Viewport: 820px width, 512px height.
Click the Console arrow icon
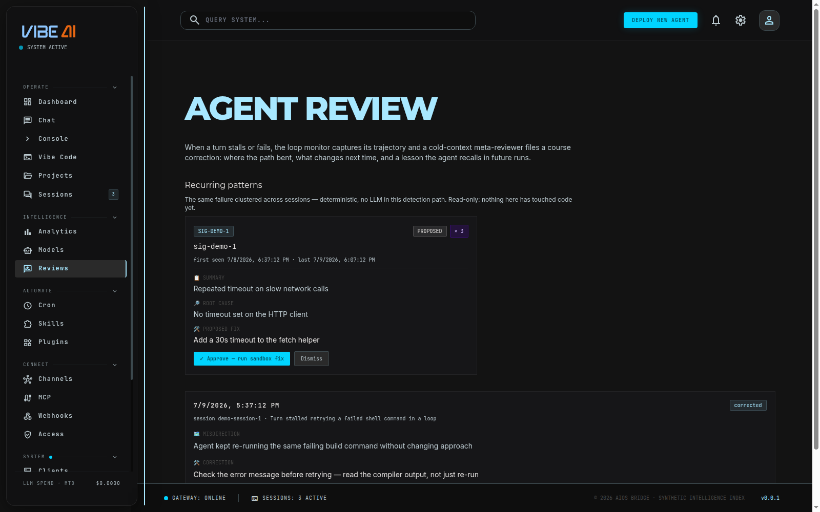pyautogui.click(x=28, y=139)
